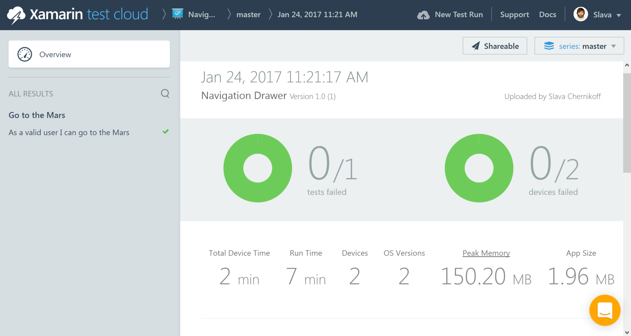Click the 'Devices' stat label
631x336 pixels.
[x=355, y=253]
